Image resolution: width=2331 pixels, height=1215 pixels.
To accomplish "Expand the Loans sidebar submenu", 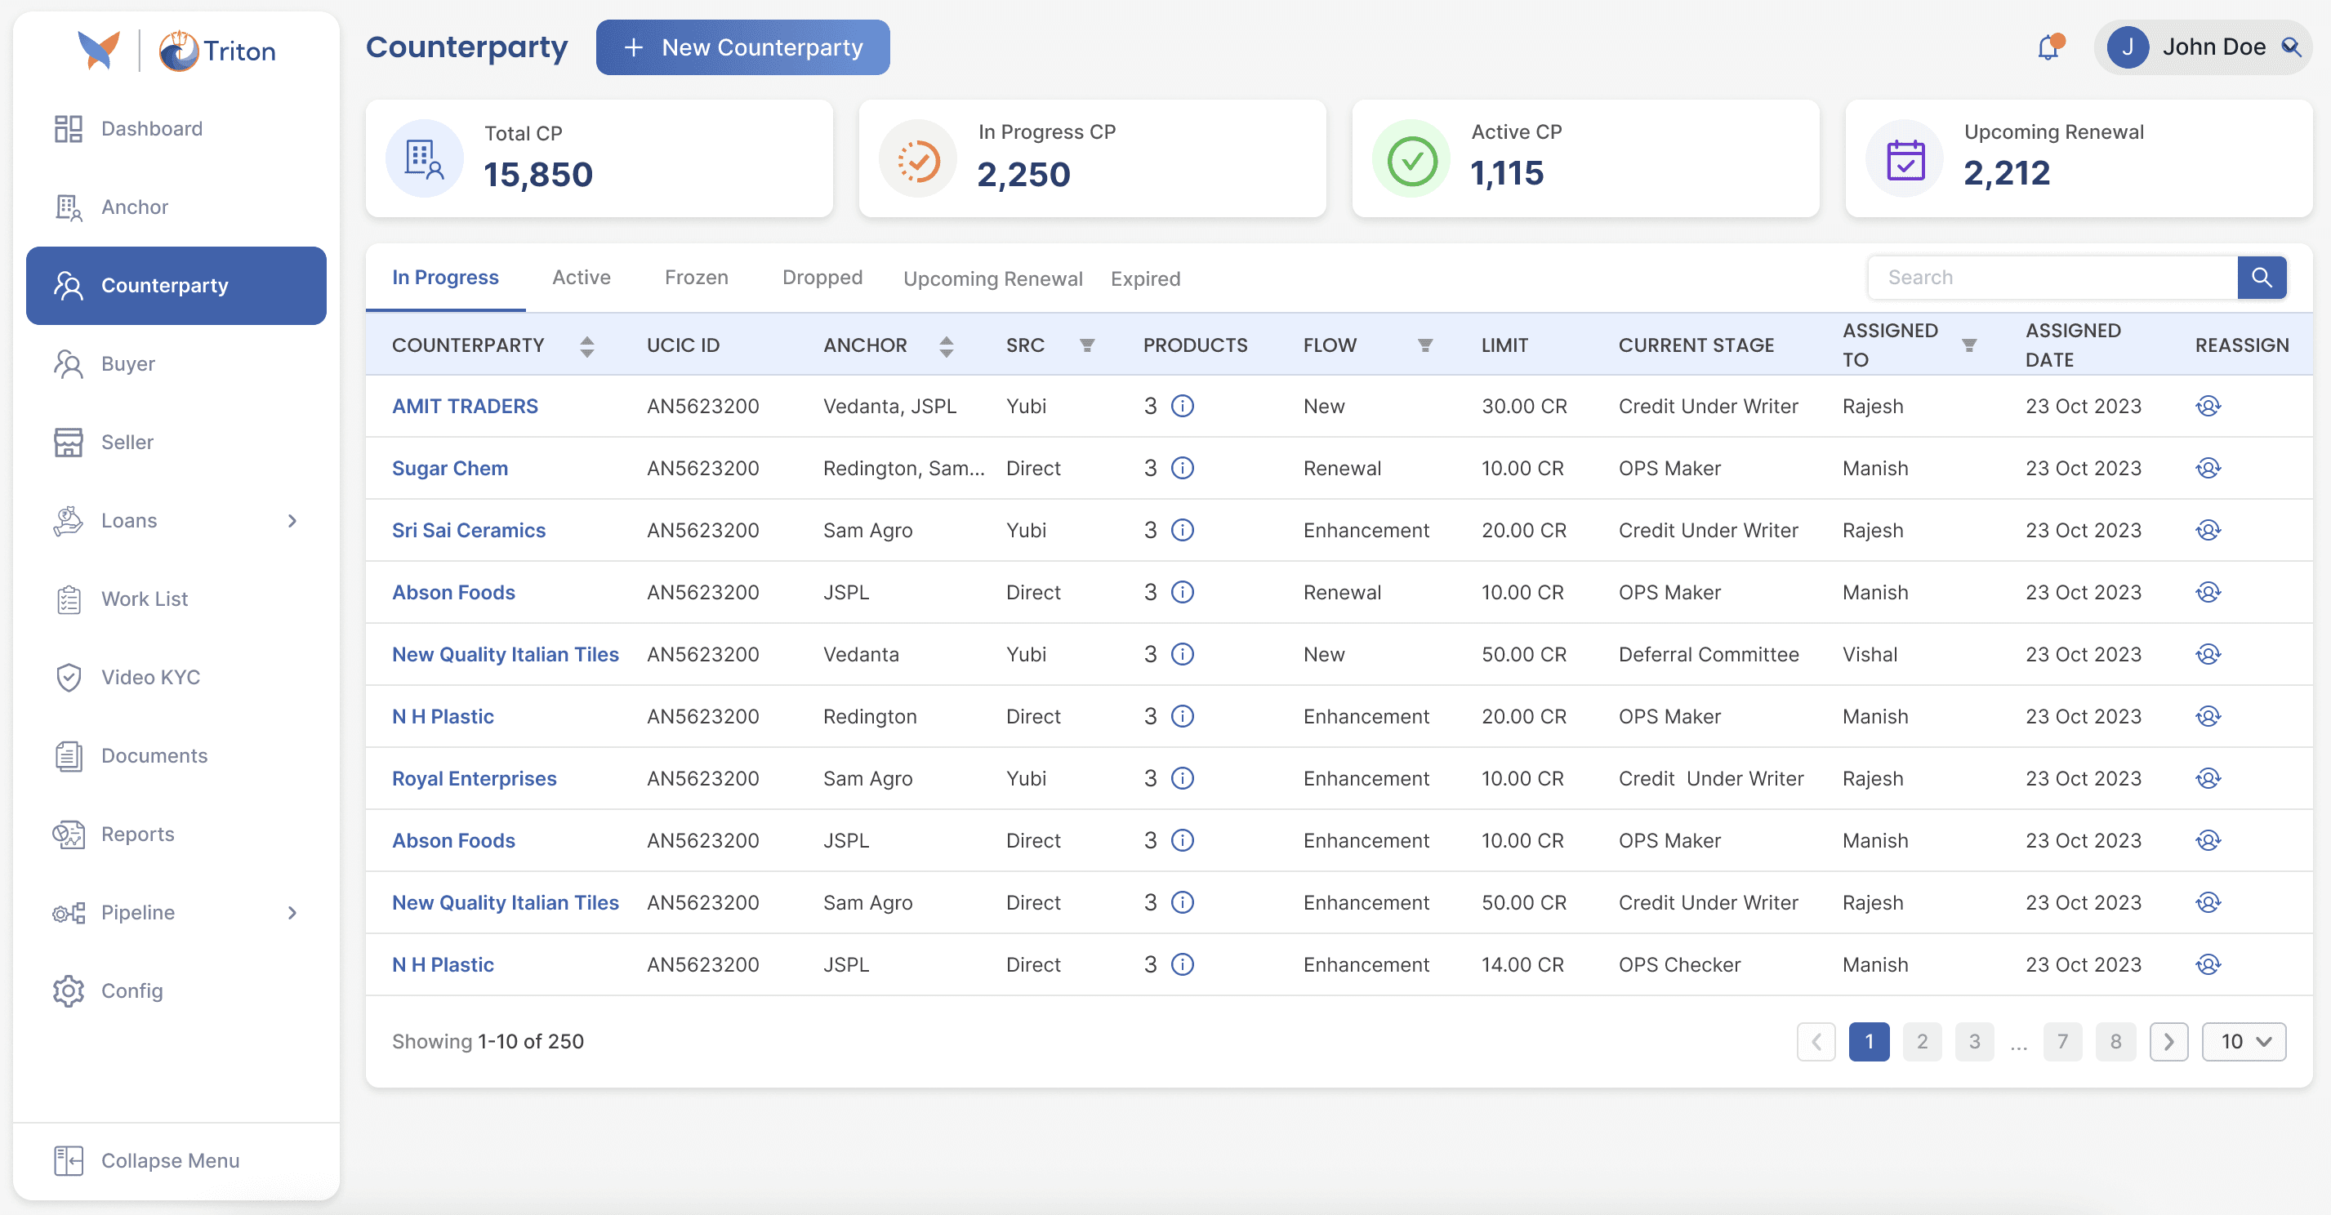I will click(292, 520).
